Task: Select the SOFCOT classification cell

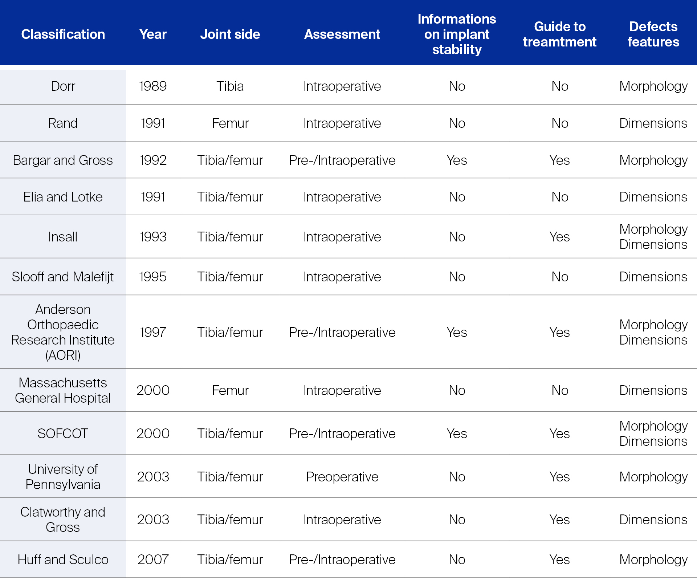Action: pyautogui.click(x=63, y=433)
